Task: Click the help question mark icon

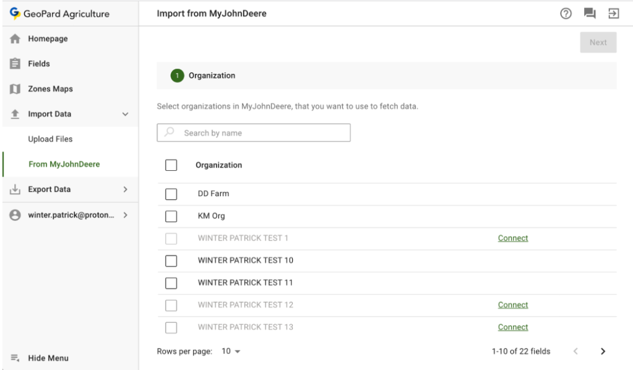Action: click(x=566, y=14)
